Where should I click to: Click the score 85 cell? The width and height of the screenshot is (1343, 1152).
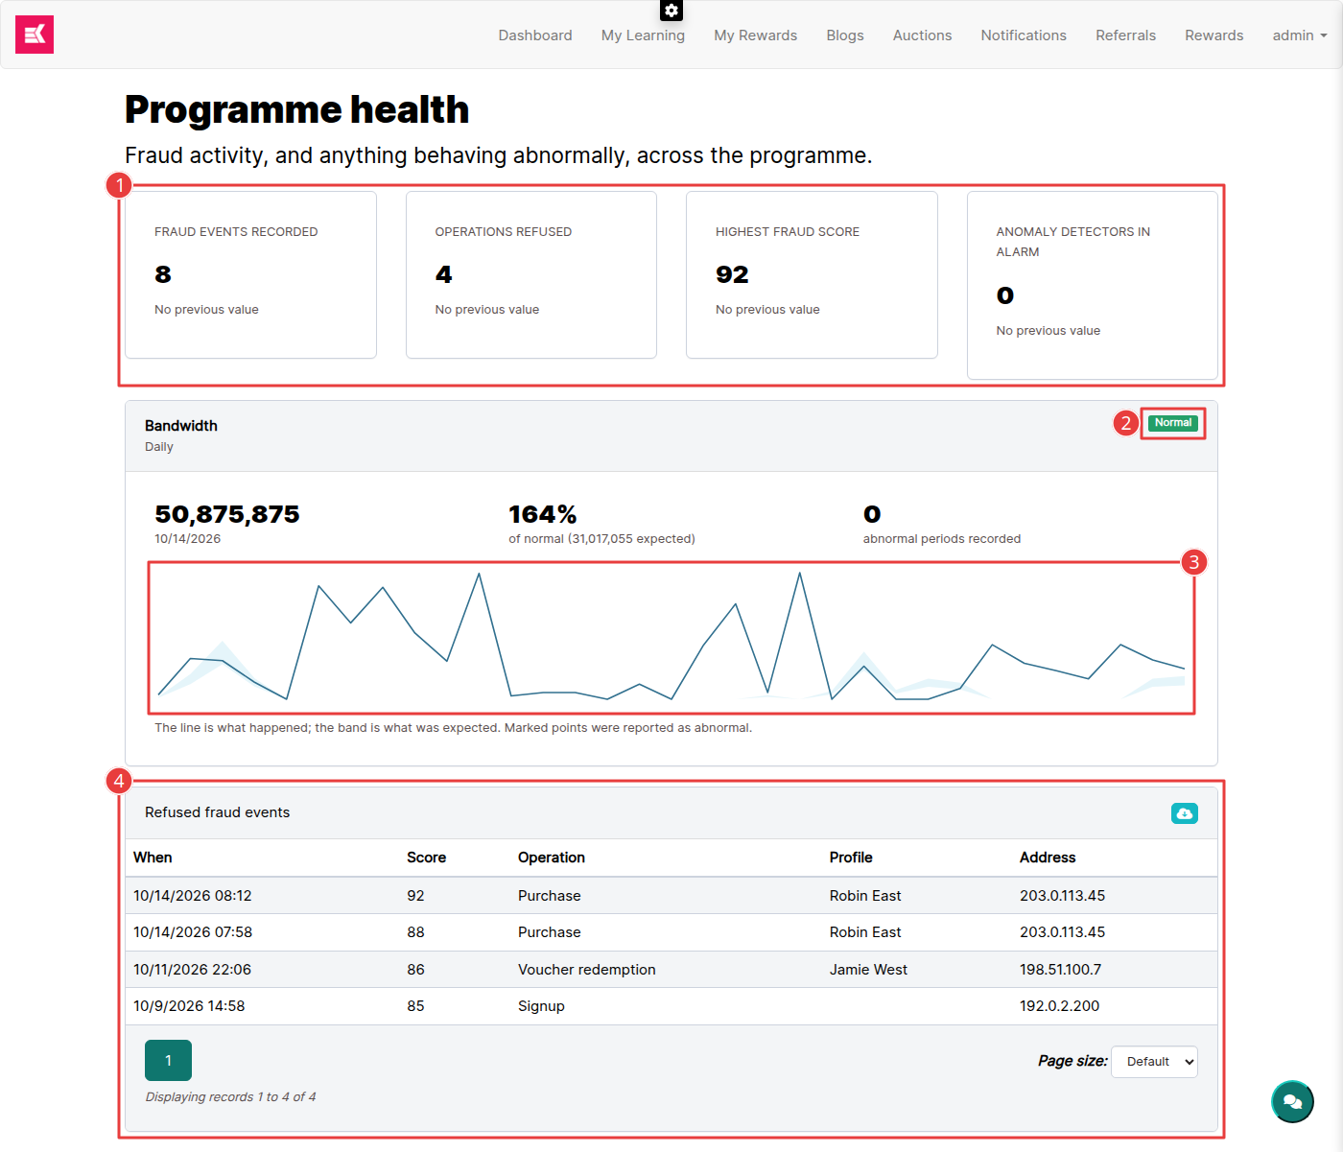[x=415, y=1006]
